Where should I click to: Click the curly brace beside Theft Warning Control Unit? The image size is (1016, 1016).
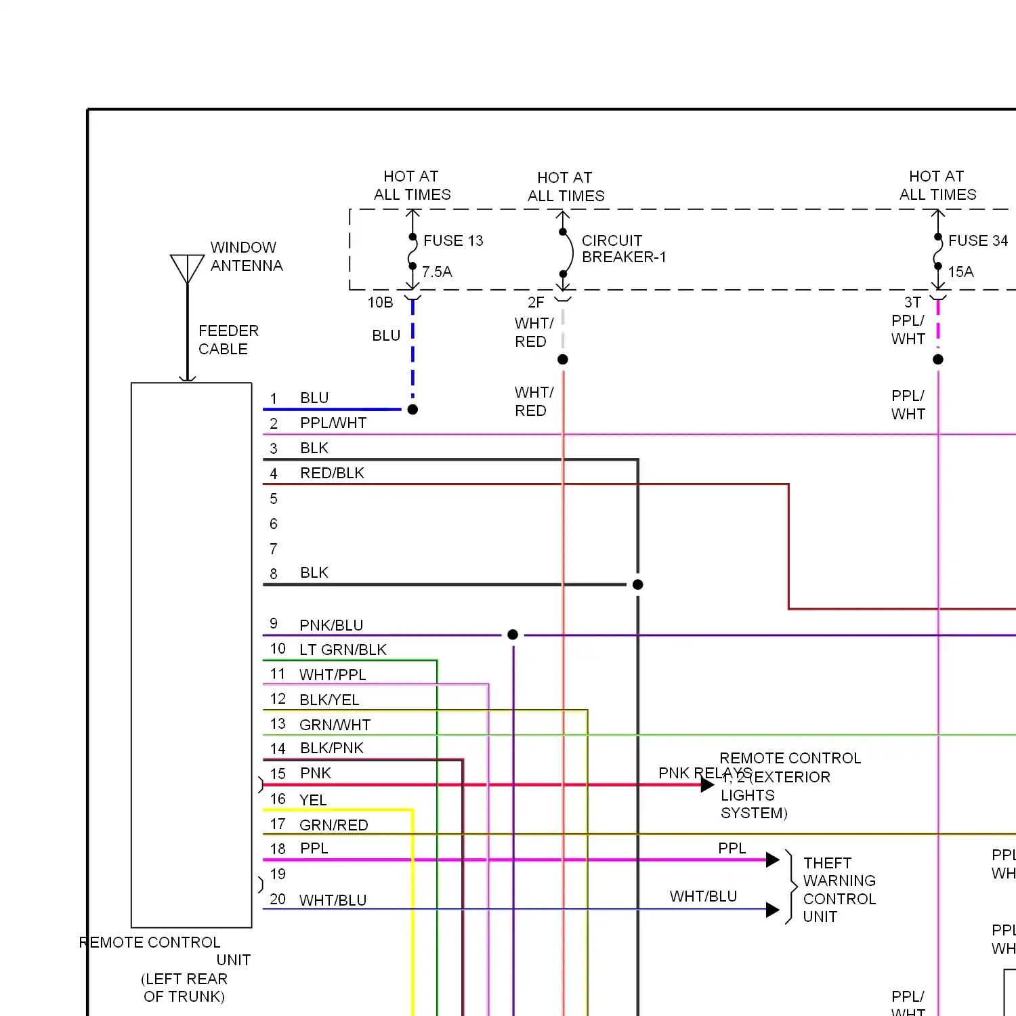coord(790,887)
